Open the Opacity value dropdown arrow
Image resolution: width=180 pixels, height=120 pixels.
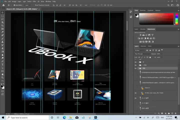161,54
